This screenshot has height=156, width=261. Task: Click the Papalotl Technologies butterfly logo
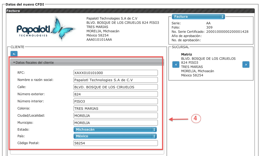(x=45, y=29)
